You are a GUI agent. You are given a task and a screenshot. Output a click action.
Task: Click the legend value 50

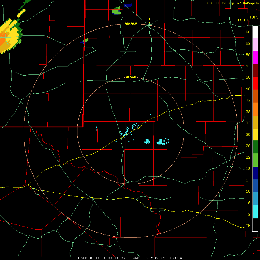(248, 77)
